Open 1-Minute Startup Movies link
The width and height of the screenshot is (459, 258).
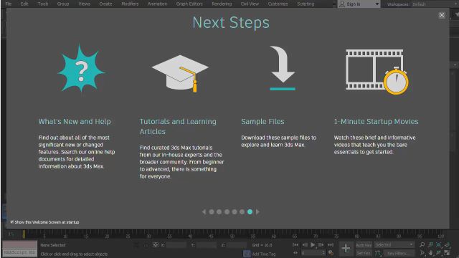[376, 121]
